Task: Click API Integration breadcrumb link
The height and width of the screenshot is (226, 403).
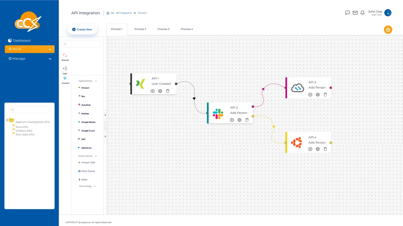Action: pos(124,13)
